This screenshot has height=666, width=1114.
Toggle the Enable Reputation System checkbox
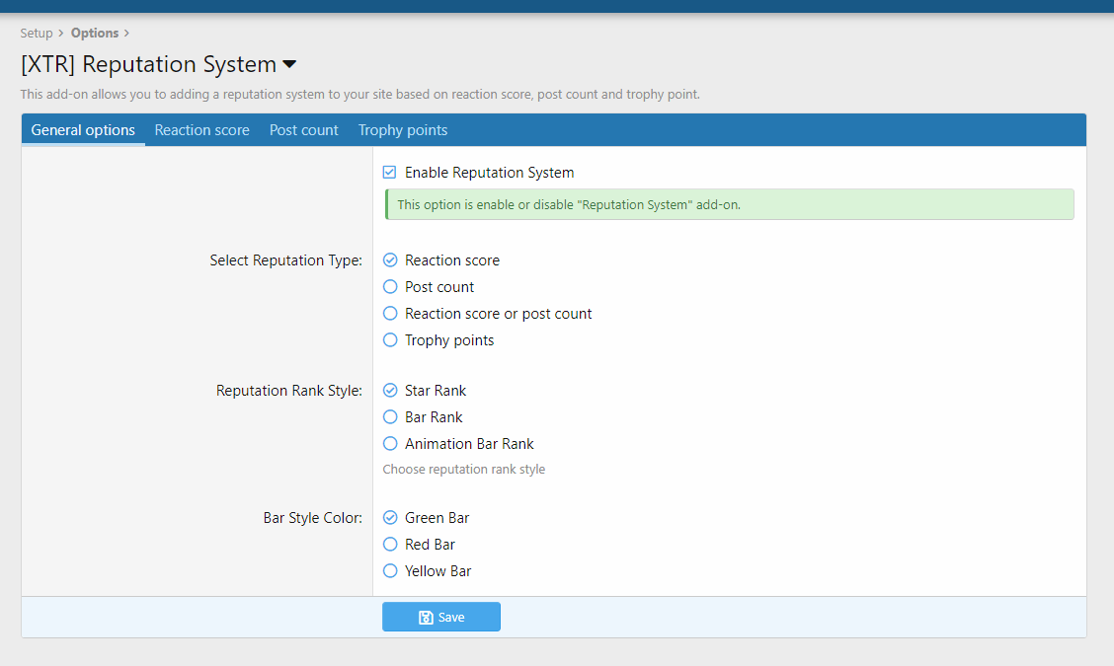390,173
